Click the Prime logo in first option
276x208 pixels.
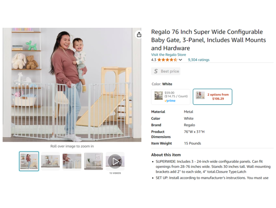click(170, 101)
